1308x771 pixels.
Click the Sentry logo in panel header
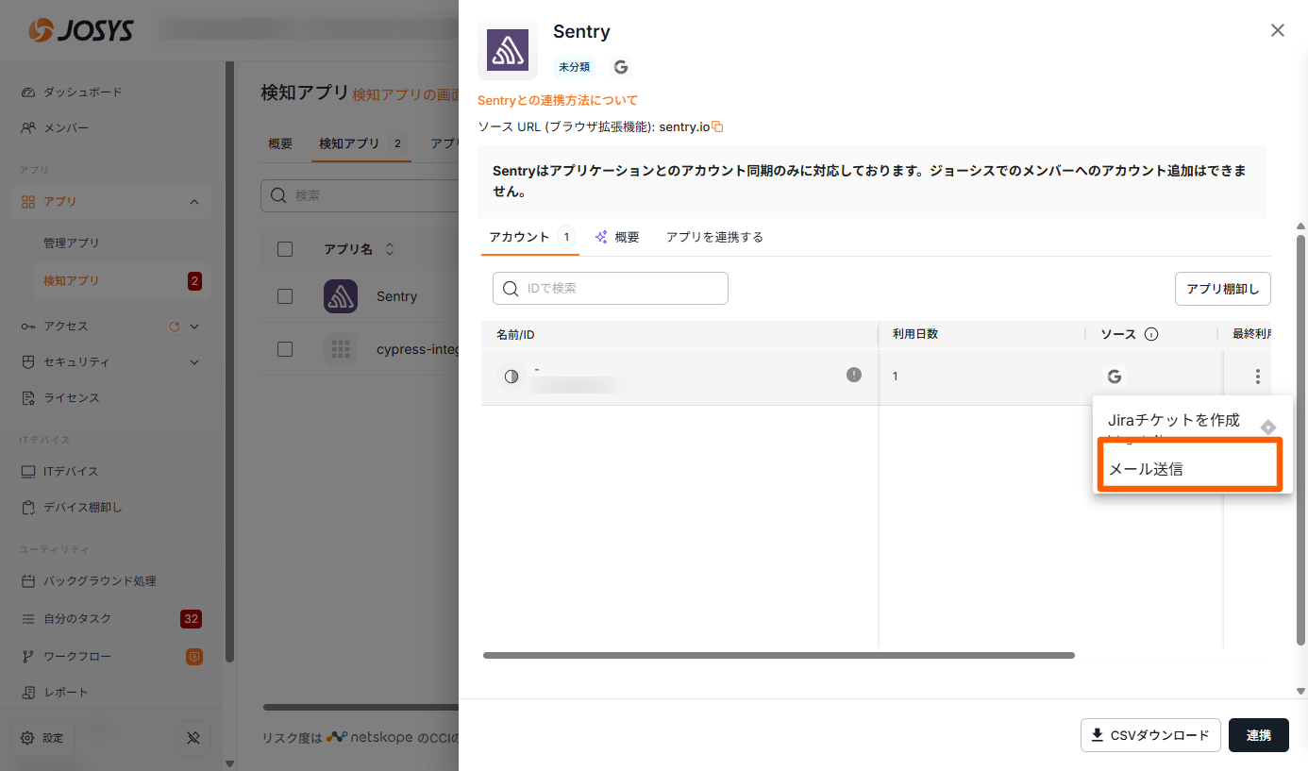(x=508, y=50)
